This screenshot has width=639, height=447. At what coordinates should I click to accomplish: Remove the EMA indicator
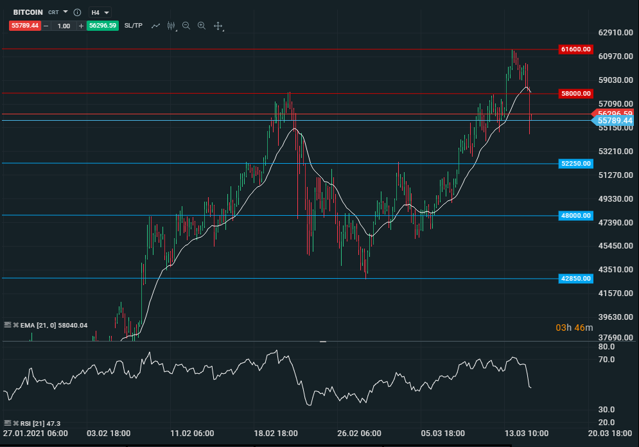16,325
